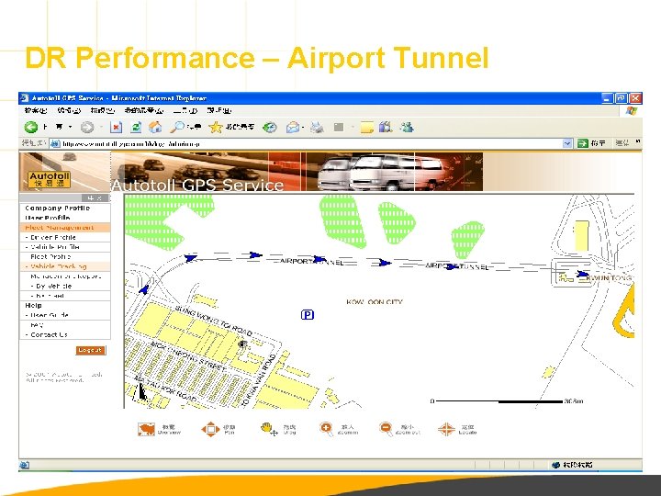The image size is (661, 496).
Task: Open By Vehicle report link
Action: tap(53, 286)
